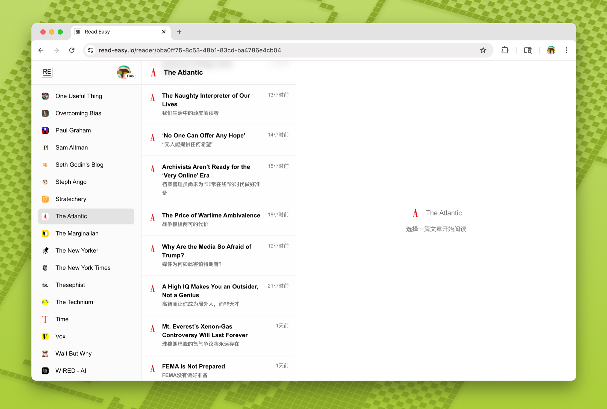Image resolution: width=607 pixels, height=409 pixels.
Task: Open Steph Ango feed
Action: click(x=86, y=182)
